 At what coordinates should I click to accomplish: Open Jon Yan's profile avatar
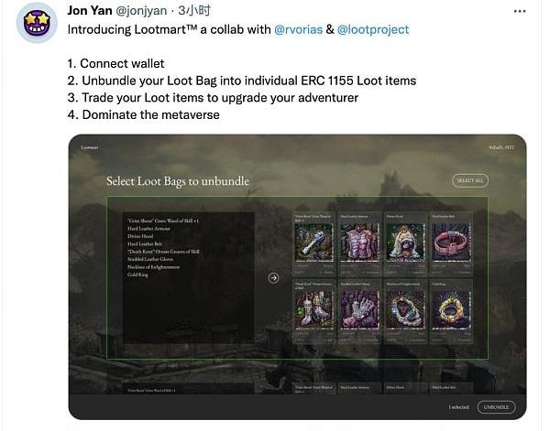pos(37,23)
